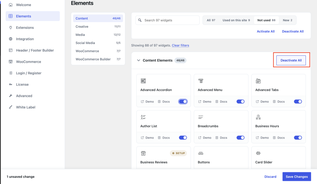Viewport: 317px width, 184px height.
Task: Disable the Breadcrumbs widget toggle
Action: (x=241, y=138)
